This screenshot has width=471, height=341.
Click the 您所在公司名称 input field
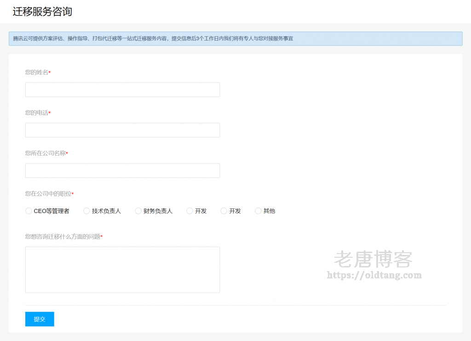coord(122,170)
